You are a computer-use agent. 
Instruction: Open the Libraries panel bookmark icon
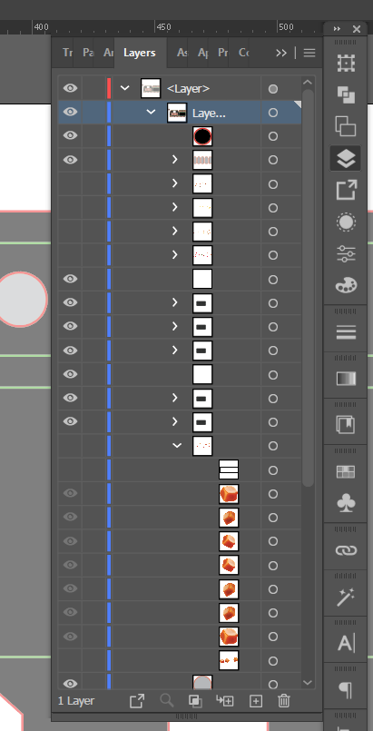pos(346,425)
